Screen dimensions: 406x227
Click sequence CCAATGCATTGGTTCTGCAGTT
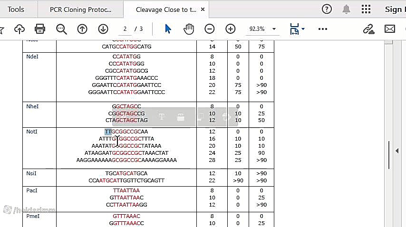click(126, 180)
